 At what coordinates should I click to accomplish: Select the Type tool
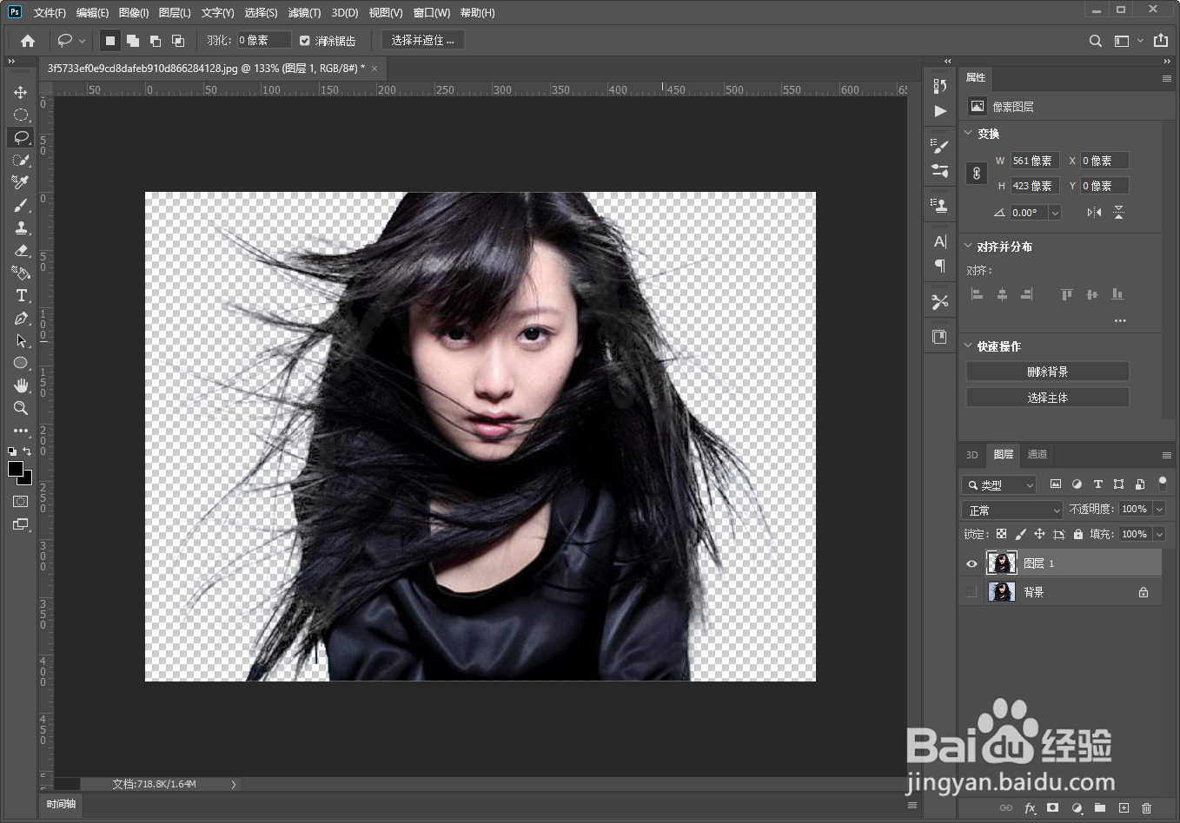[21, 295]
